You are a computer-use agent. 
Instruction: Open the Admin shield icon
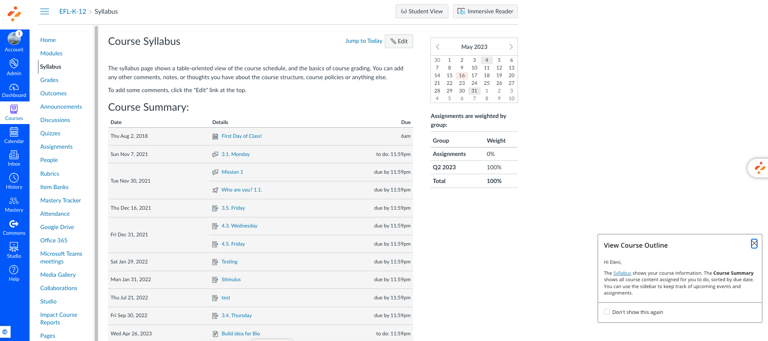(14, 63)
